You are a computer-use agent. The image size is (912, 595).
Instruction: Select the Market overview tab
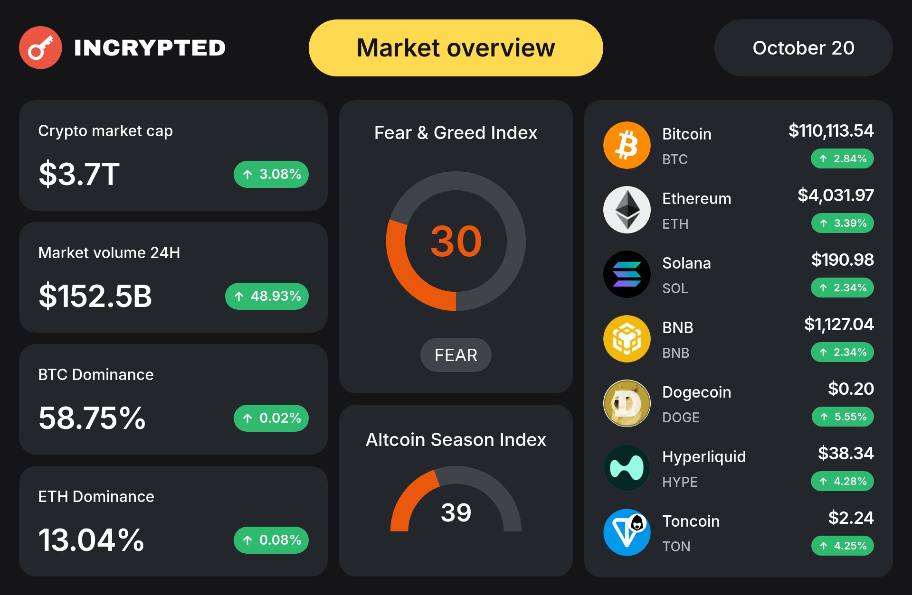456,48
